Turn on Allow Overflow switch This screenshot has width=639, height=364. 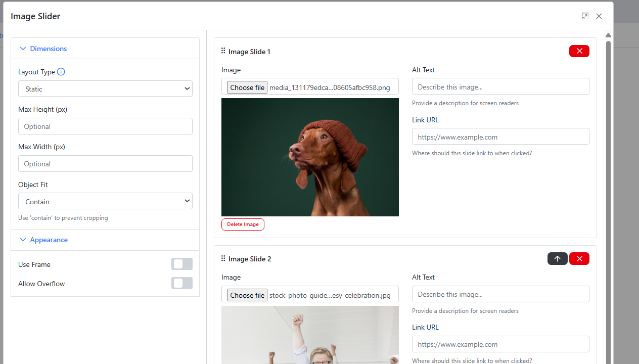coord(182,283)
